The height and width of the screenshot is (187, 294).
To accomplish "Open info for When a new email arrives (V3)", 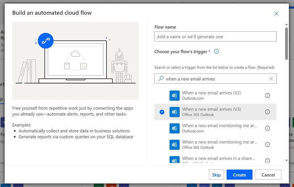I will point(267,112).
